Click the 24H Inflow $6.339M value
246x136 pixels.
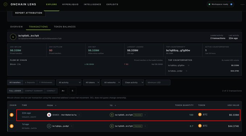[x=16, y=50]
